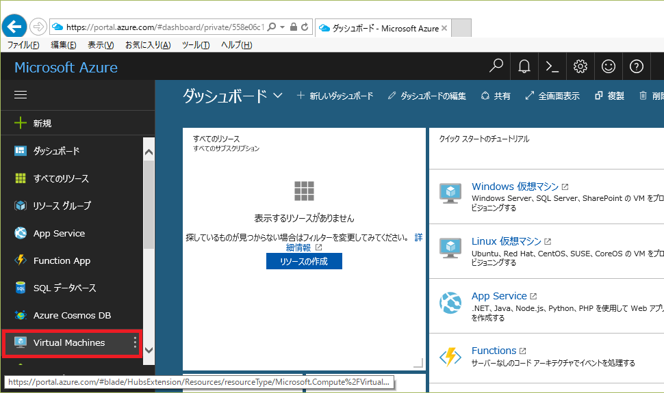664x393 pixels.
Task: Click the browser back arrow button
Action: [x=14, y=27]
